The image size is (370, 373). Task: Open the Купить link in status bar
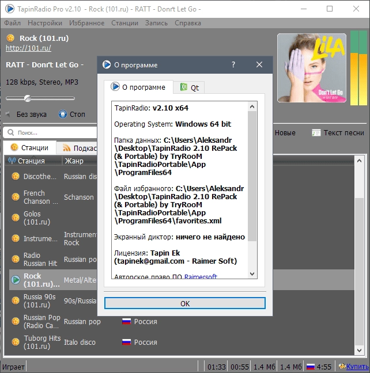[357, 367]
